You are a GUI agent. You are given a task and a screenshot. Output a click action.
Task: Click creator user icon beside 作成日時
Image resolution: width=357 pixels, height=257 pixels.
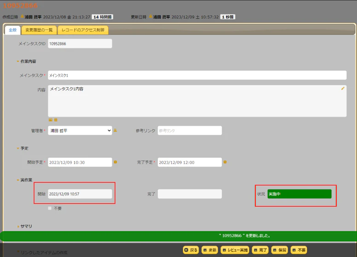point(22,17)
